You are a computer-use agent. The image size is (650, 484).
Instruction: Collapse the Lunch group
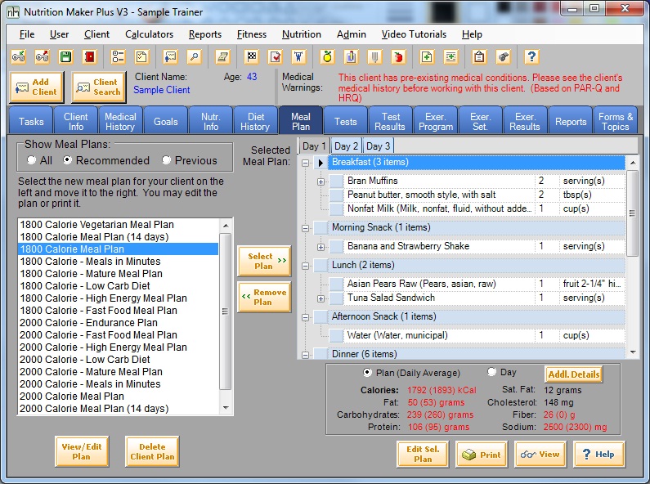tap(306, 266)
